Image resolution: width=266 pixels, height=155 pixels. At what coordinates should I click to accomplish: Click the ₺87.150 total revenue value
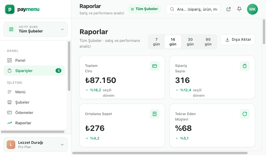pos(100,80)
